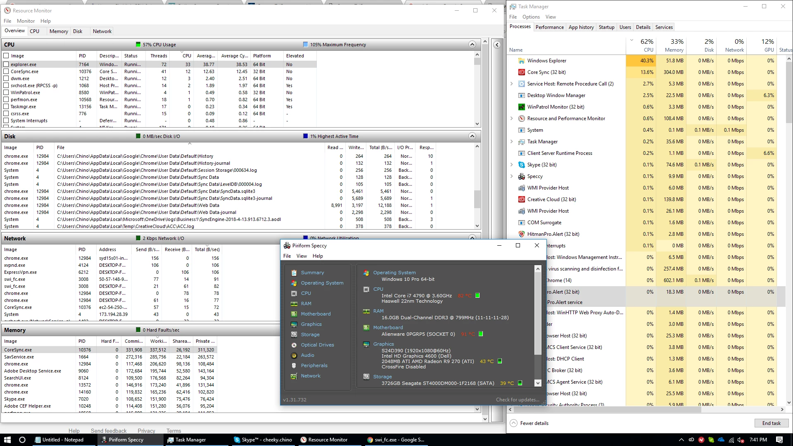Enable the Image select-all checkbox
Screen dimensions: 793x446
pyautogui.click(x=6, y=56)
